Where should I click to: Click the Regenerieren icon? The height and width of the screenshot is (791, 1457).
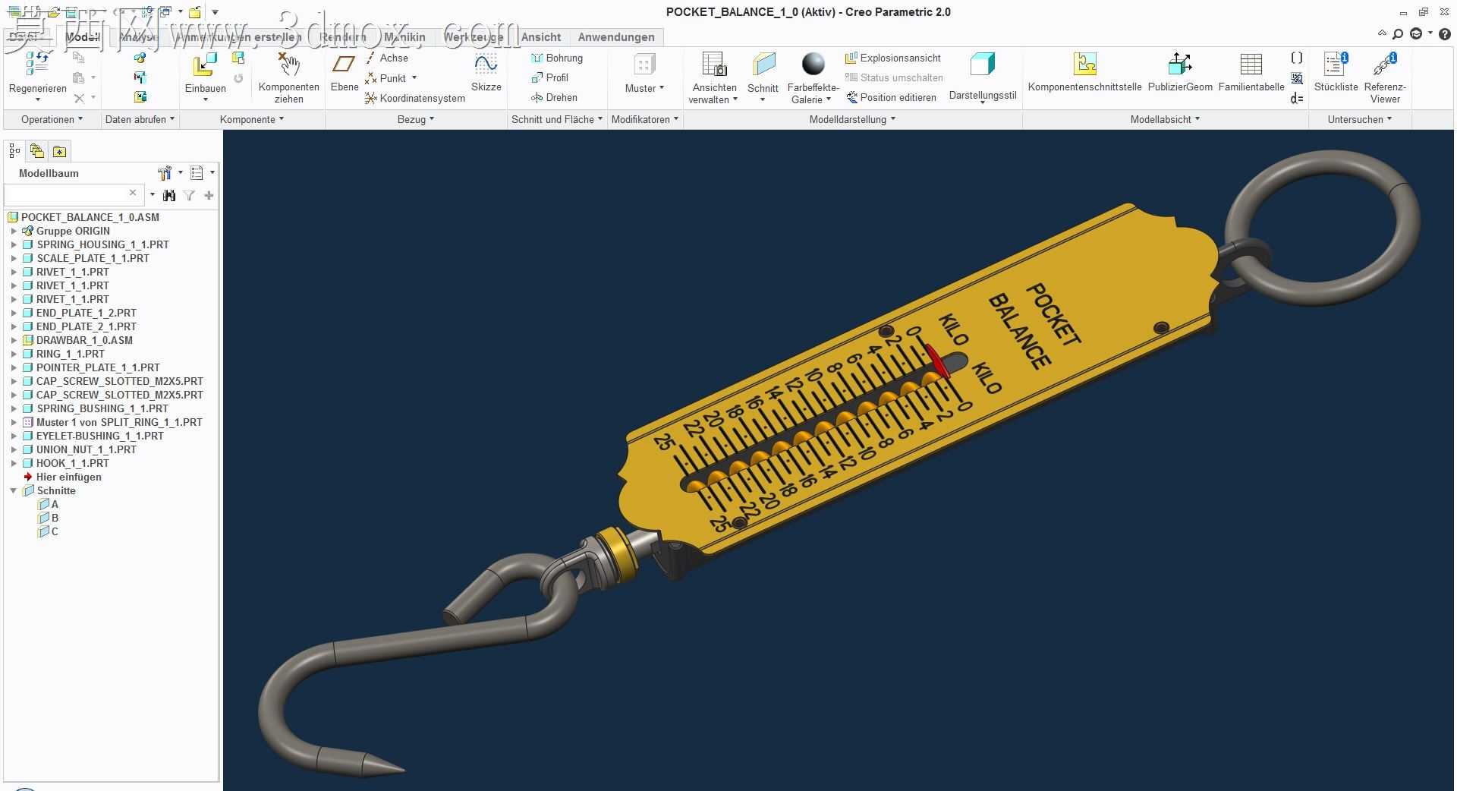(x=37, y=64)
